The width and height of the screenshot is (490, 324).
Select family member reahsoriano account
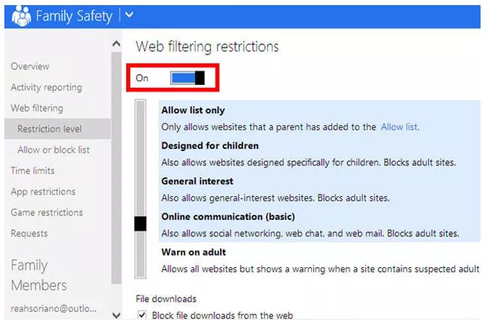coord(53,308)
